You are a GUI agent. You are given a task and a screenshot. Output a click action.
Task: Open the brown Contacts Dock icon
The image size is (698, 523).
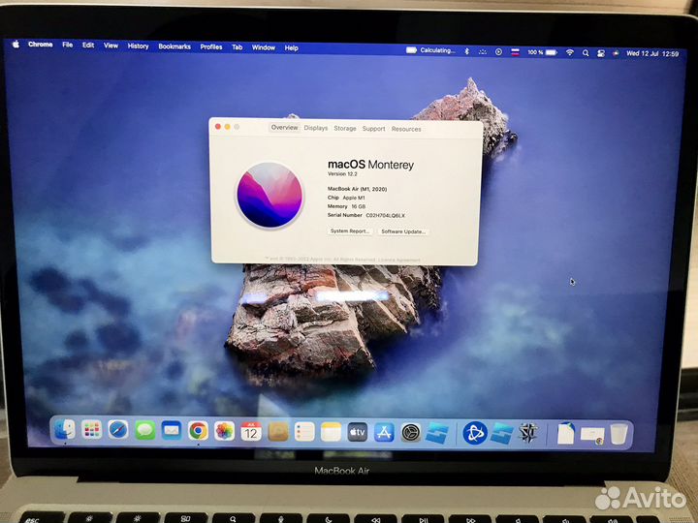click(x=278, y=431)
